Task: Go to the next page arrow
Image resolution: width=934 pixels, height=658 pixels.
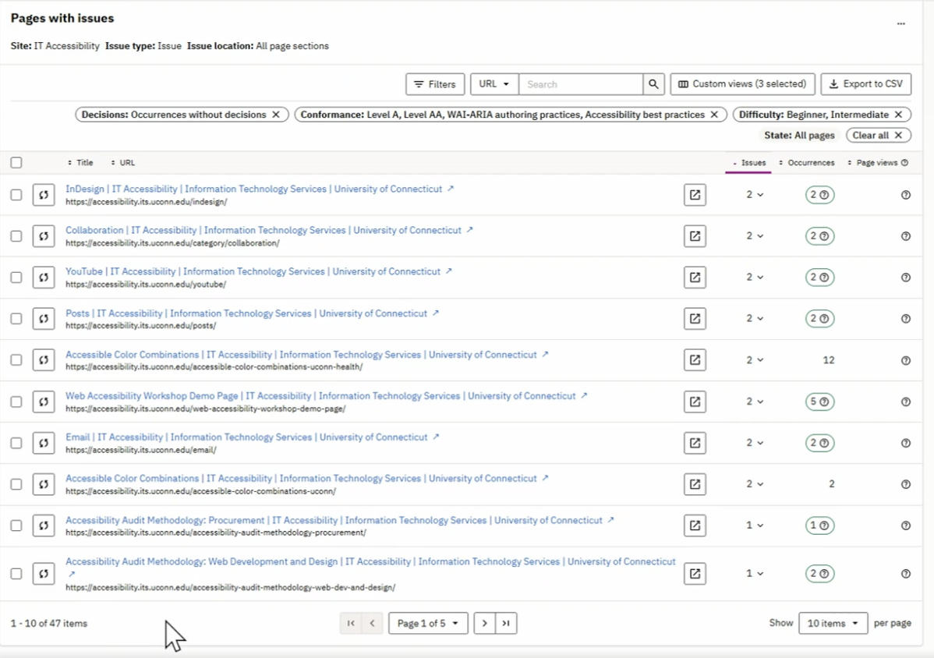Action: point(484,623)
